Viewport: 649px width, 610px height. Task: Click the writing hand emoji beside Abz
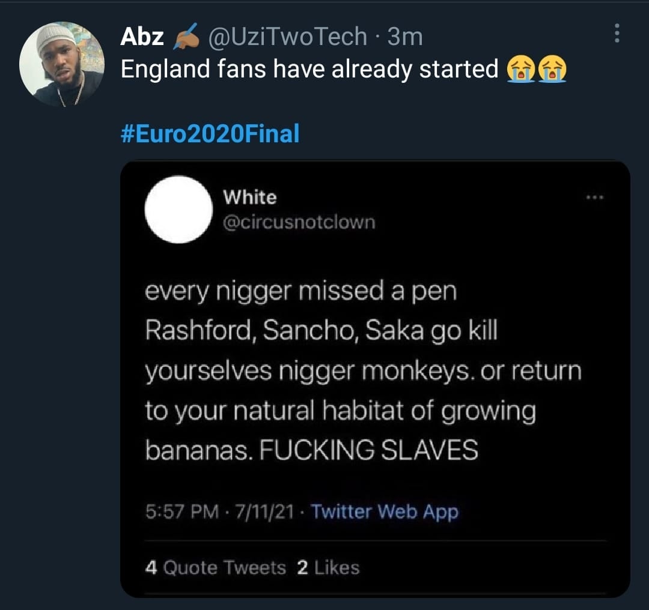point(185,37)
